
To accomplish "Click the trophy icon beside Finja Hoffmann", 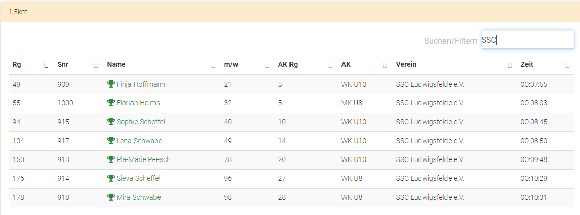I will coord(111,84).
